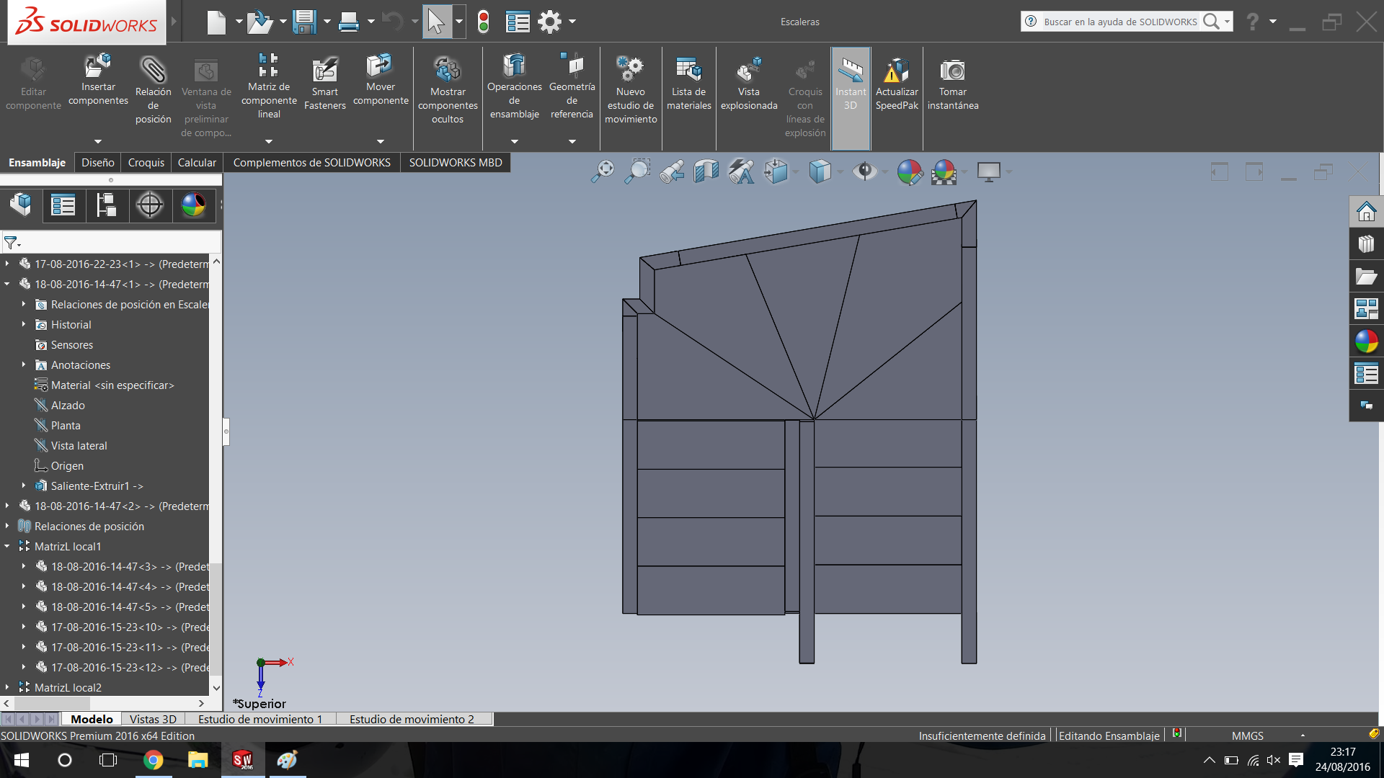
Task: Click the SOLIDWORKS help search field
Action: click(x=1119, y=22)
